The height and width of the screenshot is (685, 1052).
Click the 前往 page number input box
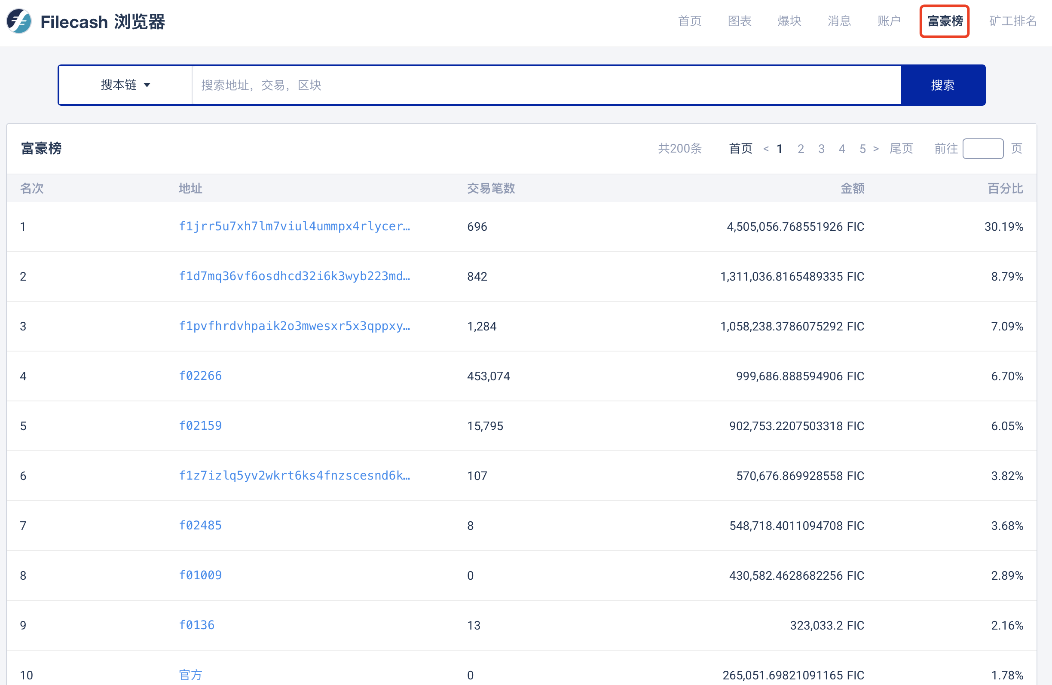point(983,149)
